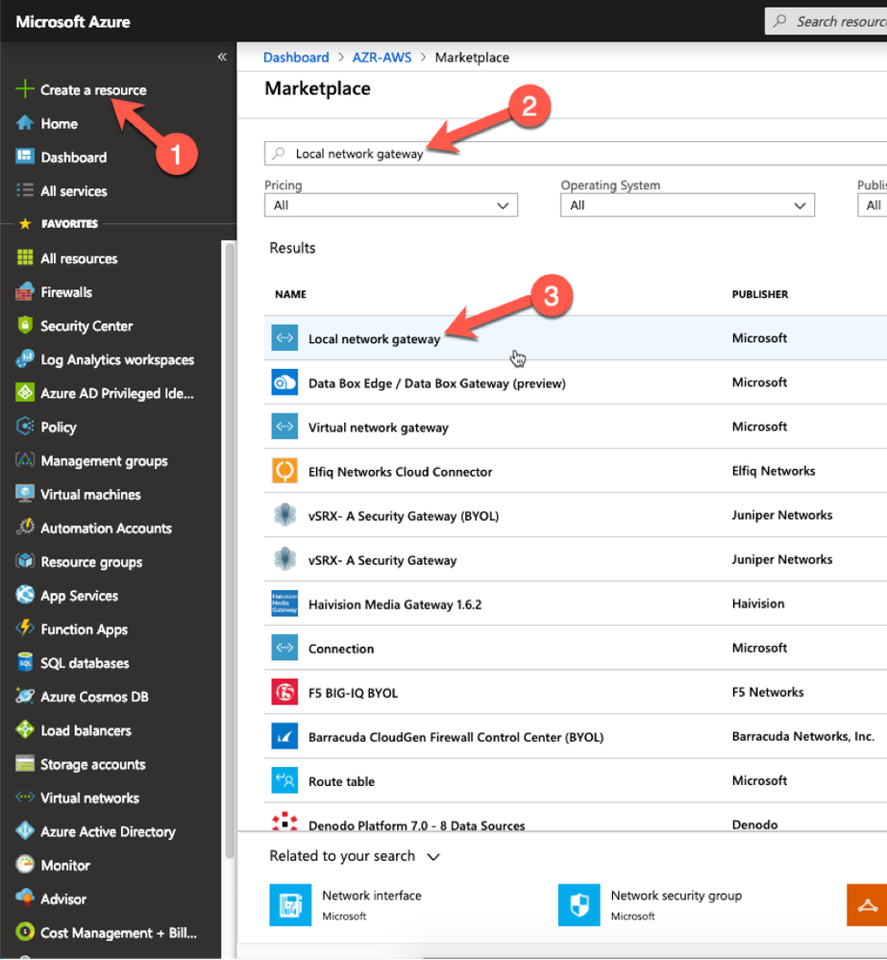Click the App Services globe icon
887x960 pixels.
pyautogui.click(x=24, y=595)
